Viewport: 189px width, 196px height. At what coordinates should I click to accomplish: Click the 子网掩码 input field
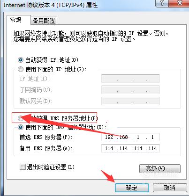130,90
